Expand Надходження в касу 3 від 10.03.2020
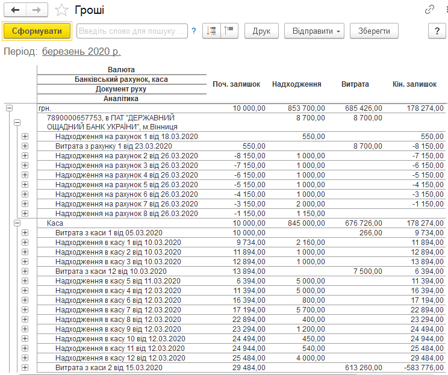448x375 pixels. 25,262
